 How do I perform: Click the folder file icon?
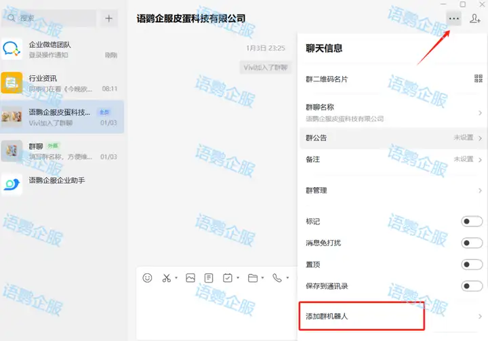pos(252,278)
